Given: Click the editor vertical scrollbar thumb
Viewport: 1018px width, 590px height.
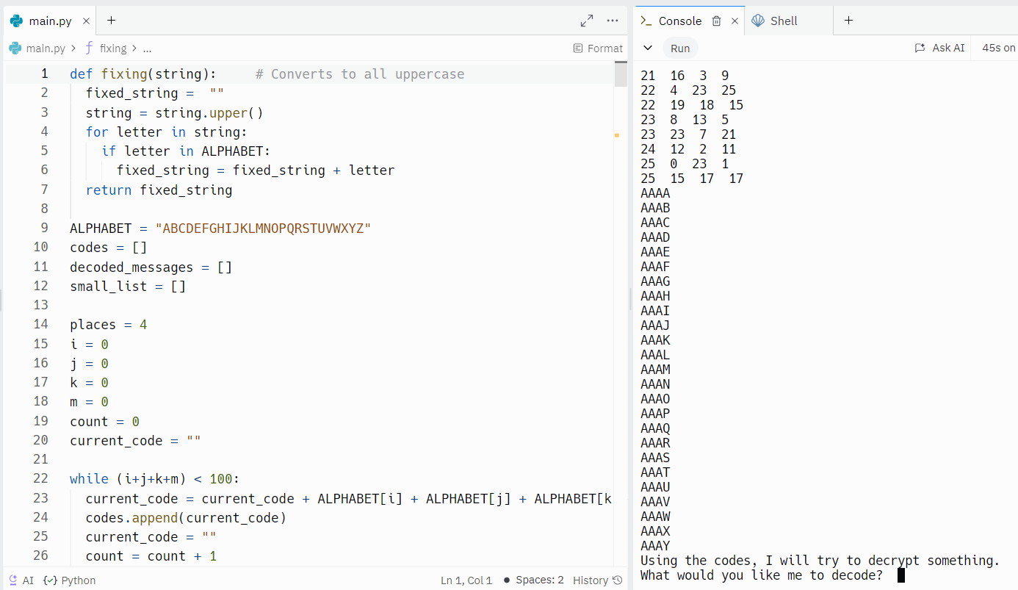Looking at the screenshot, I should (x=621, y=74).
